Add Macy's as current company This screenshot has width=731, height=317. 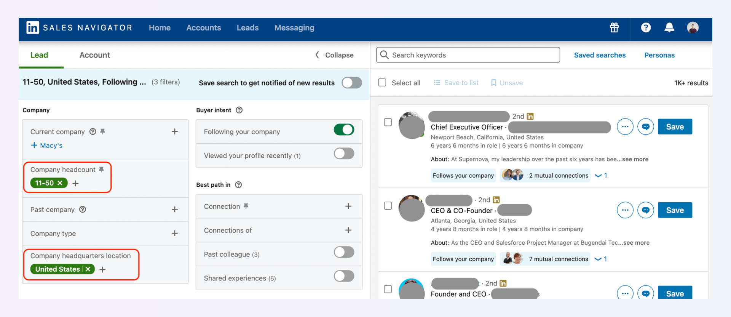click(47, 146)
